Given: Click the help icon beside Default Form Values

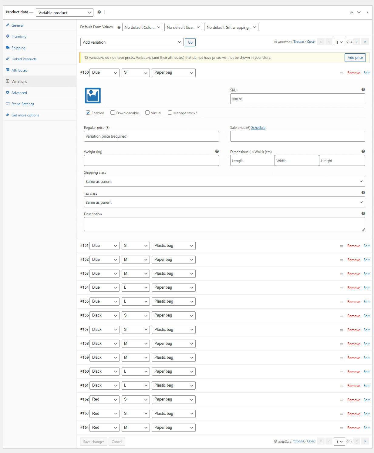Looking at the screenshot, I should pyautogui.click(x=119, y=27).
